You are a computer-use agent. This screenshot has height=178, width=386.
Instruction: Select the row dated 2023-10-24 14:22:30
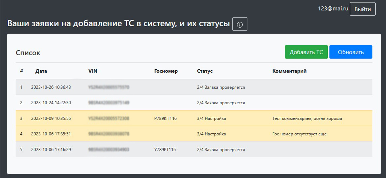pyautogui.click(x=51, y=103)
